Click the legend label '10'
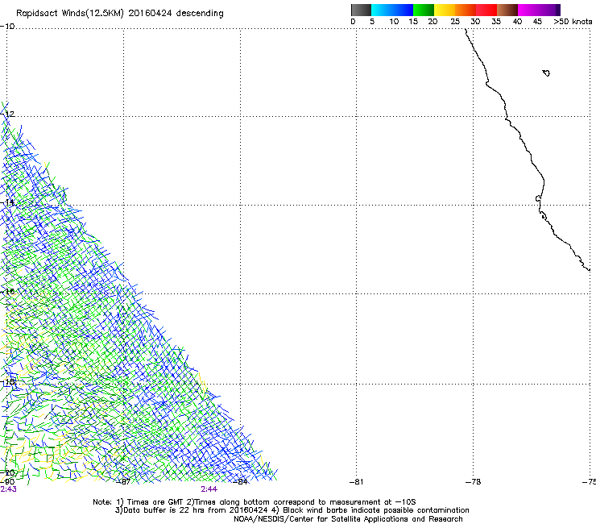The height and width of the screenshot is (524, 596). pos(394,22)
